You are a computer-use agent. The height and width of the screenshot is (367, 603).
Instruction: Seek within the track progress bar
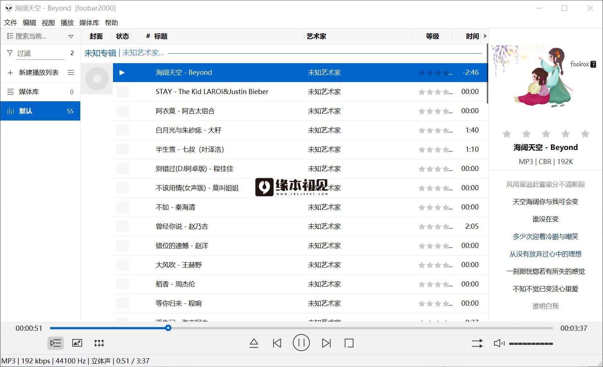301,328
